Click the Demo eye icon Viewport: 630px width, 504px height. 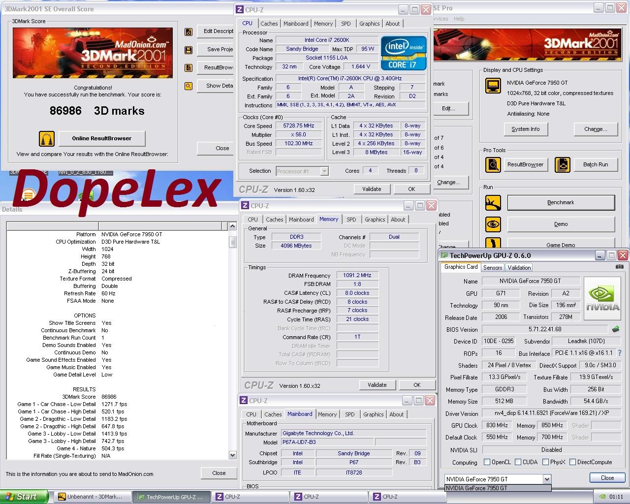coord(493,224)
